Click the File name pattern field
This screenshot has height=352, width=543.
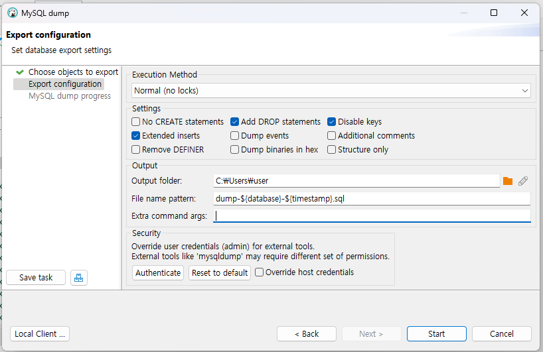(x=372, y=199)
